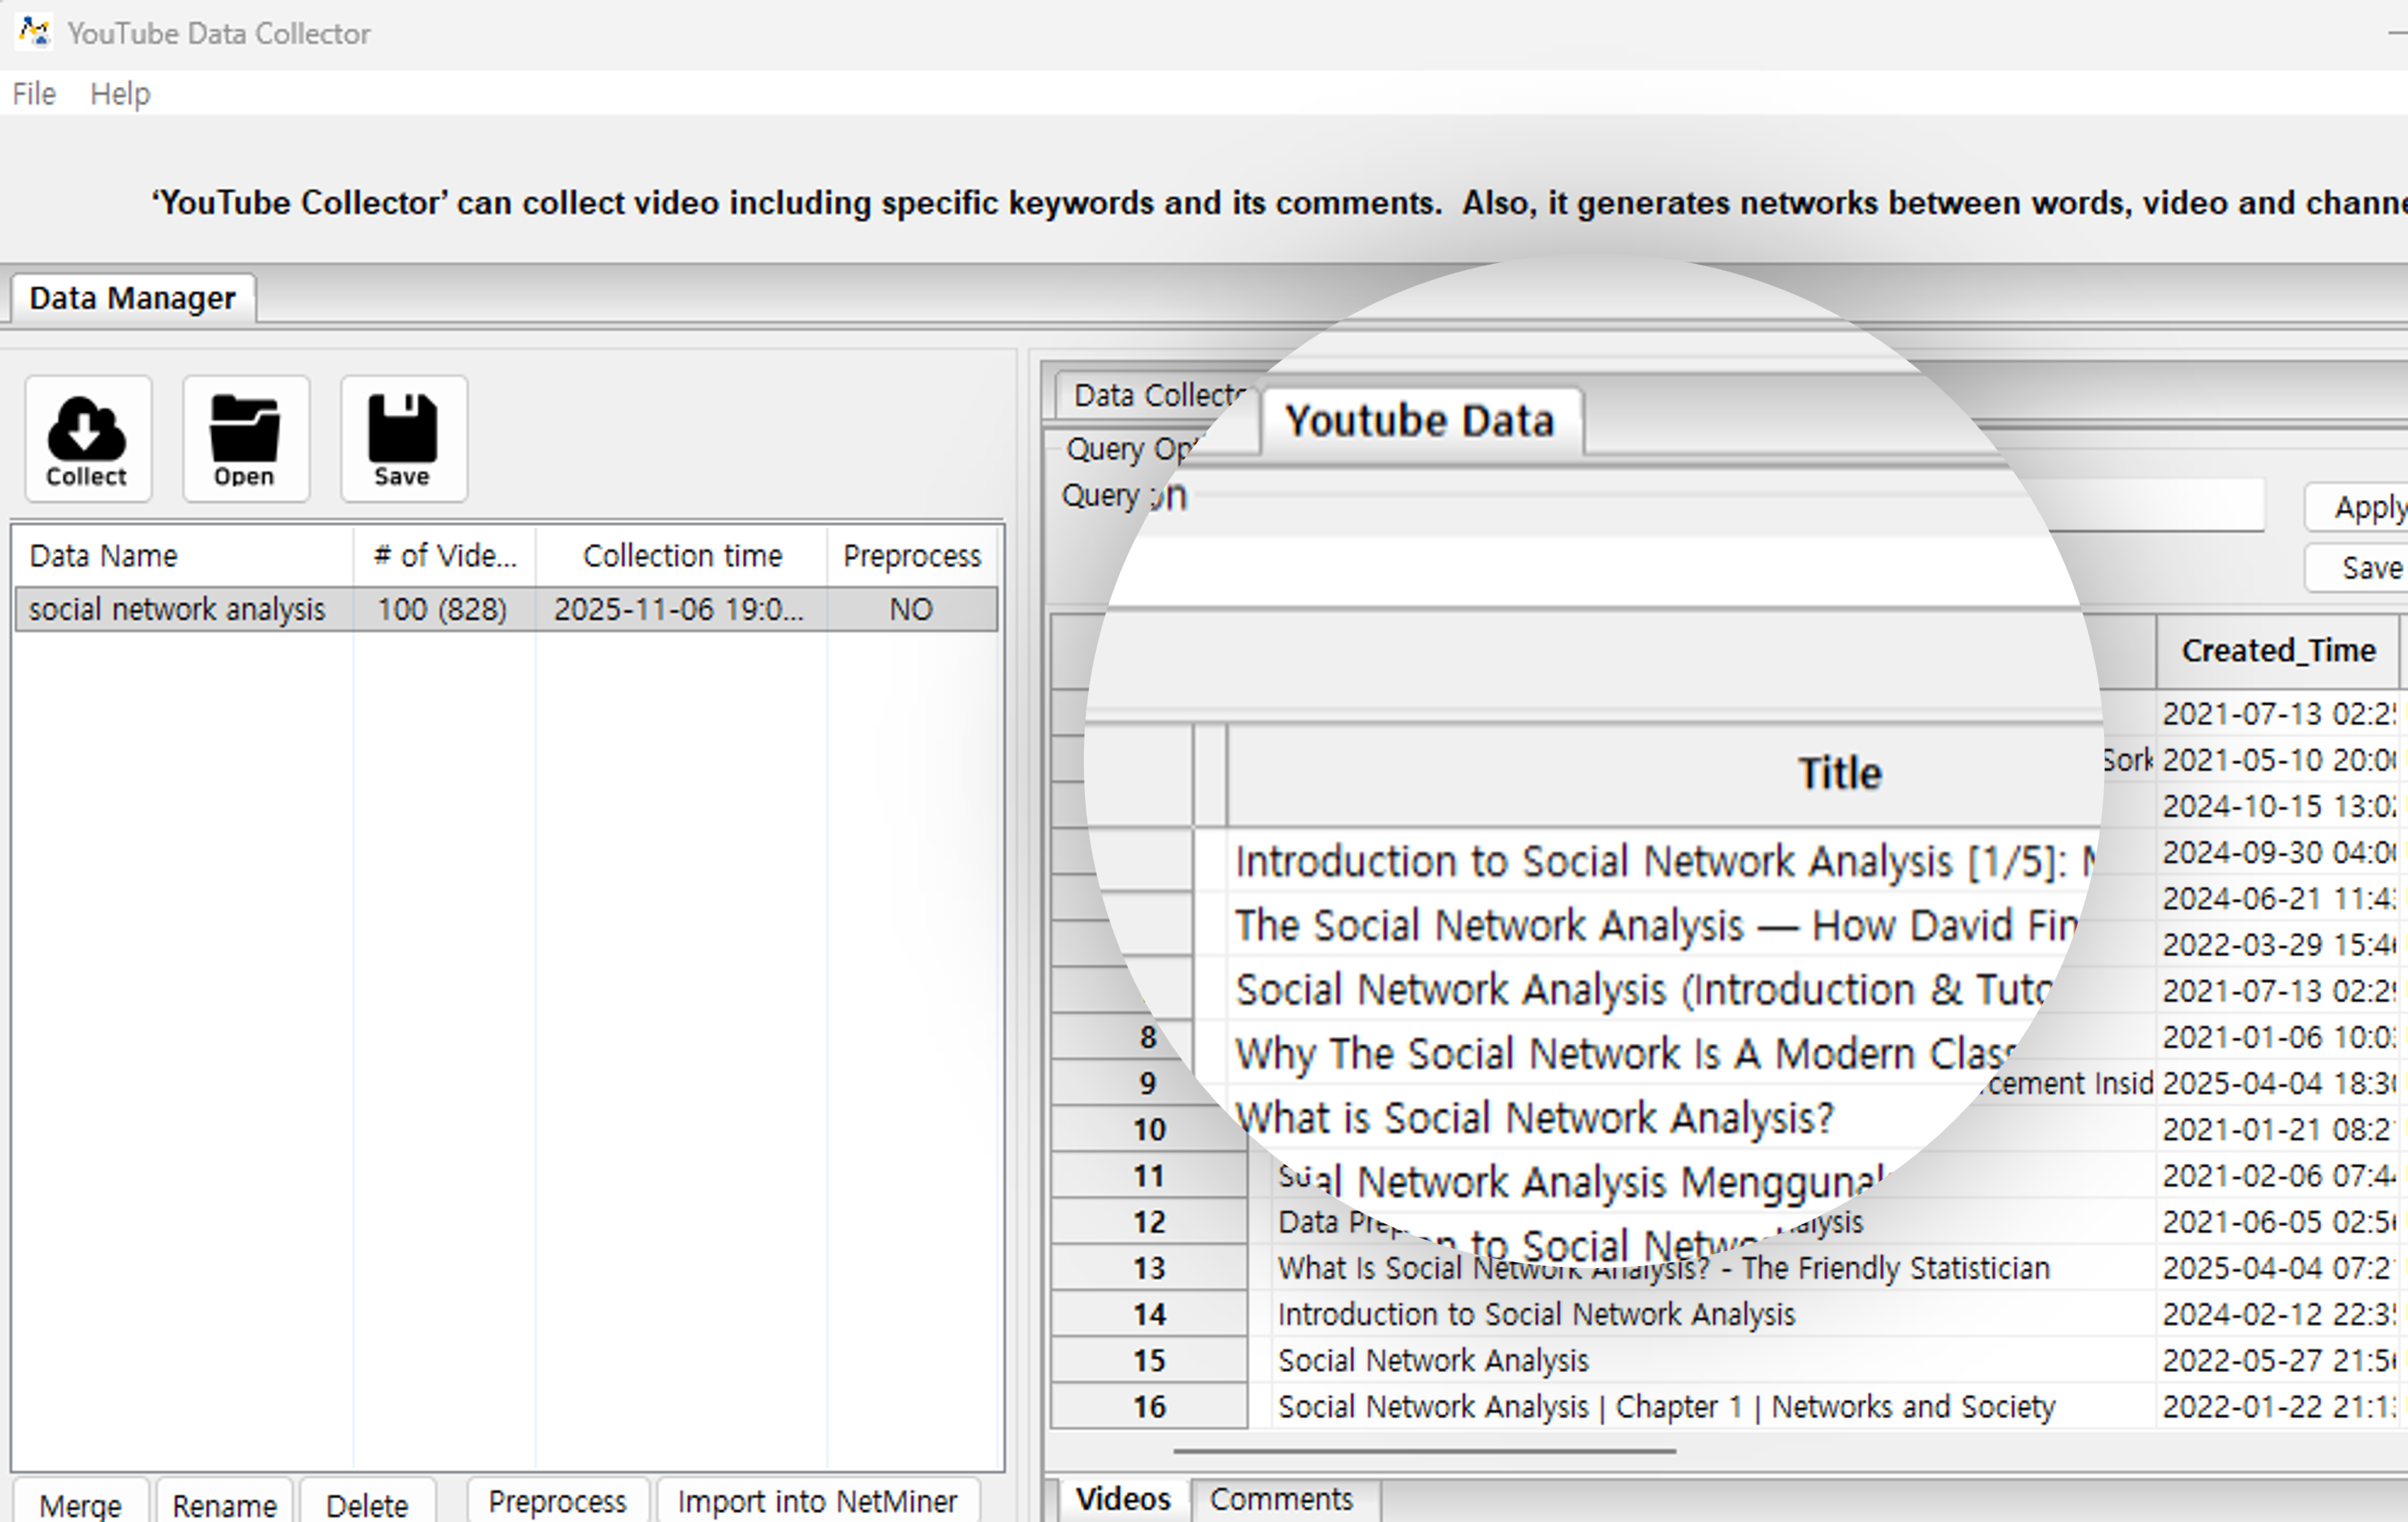Click the created time cell '2024-10-15 13:0'

pos(2278,806)
